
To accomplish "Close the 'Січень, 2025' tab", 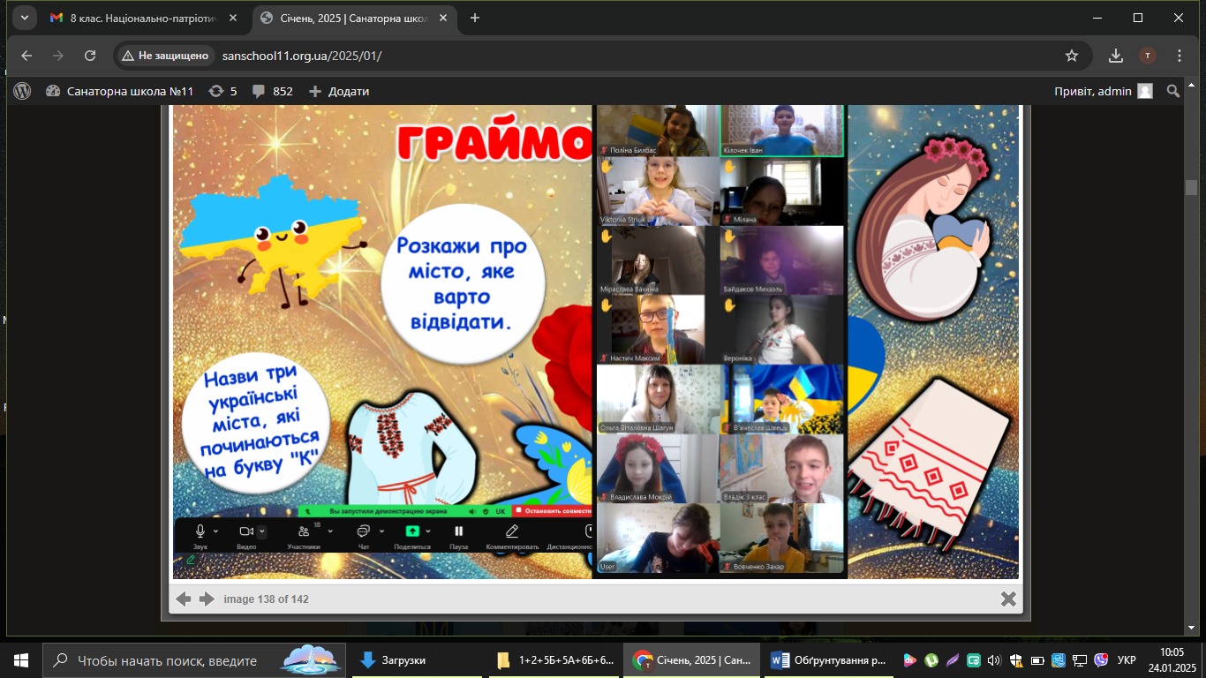I will pyautogui.click(x=442, y=18).
